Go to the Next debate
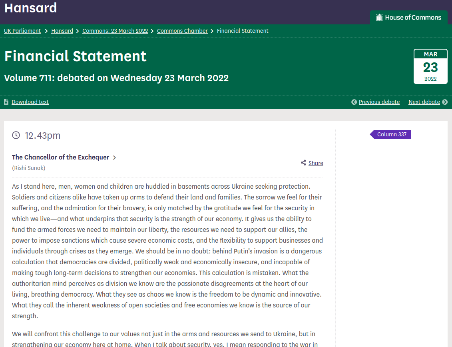452x347 pixels. [x=424, y=102]
